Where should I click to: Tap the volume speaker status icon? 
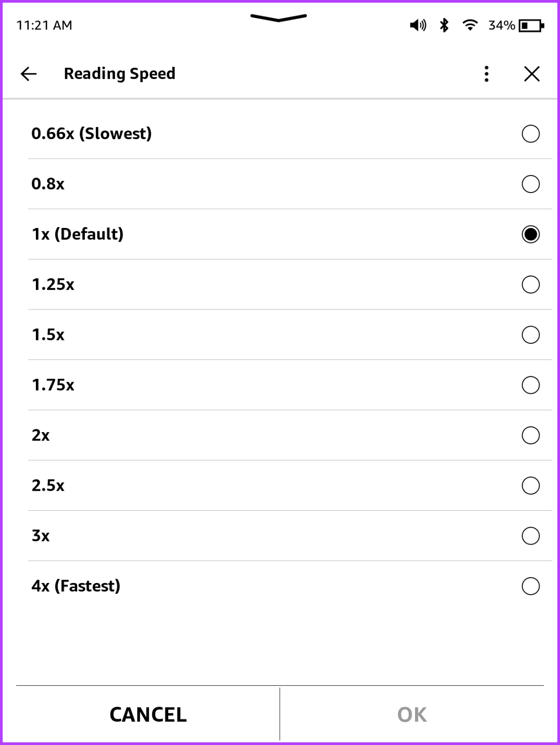[417, 25]
